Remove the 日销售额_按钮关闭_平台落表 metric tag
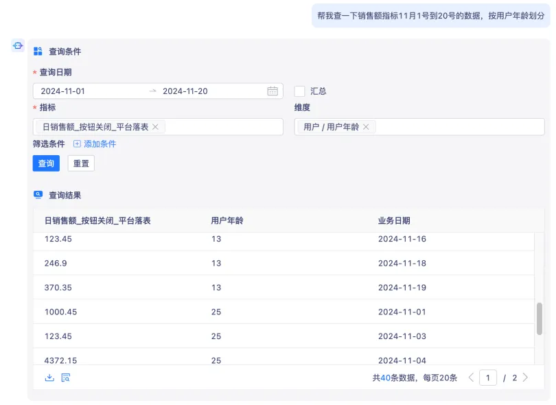 click(x=155, y=127)
